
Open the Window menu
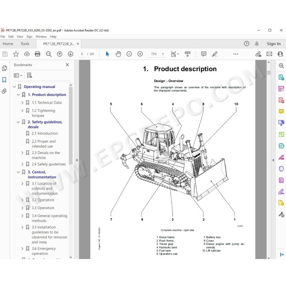point(41,37)
